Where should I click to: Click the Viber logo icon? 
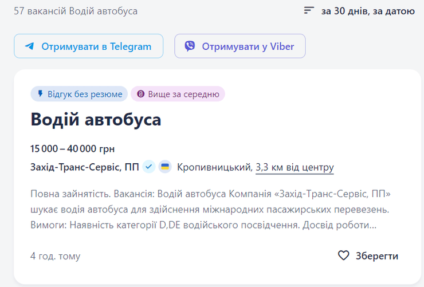[190, 46]
